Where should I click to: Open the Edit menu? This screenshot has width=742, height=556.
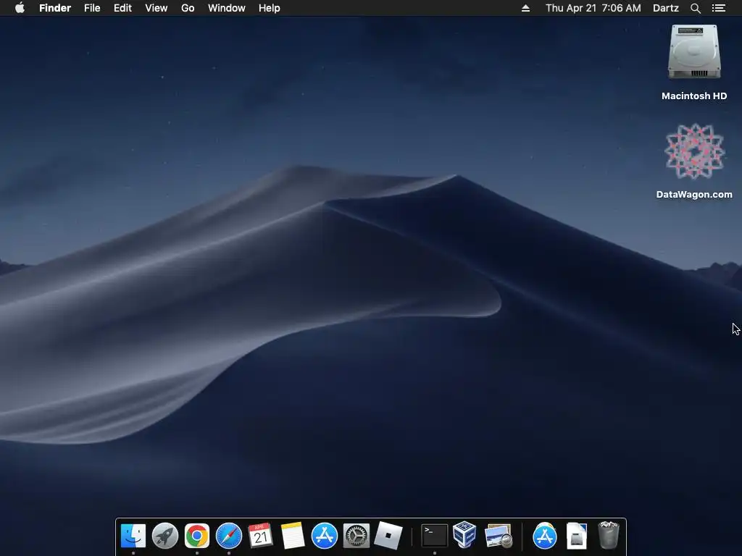(122, 8)
